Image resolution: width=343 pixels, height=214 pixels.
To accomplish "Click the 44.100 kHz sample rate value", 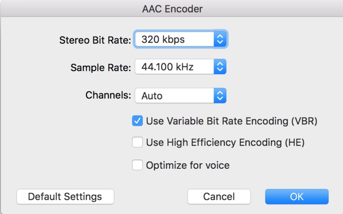I will click(167, 67).
